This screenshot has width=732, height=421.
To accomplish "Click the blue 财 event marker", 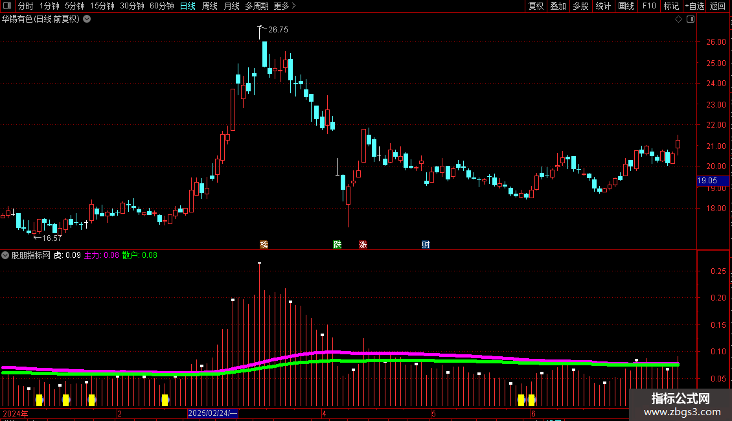I will [x=426, y=245].
